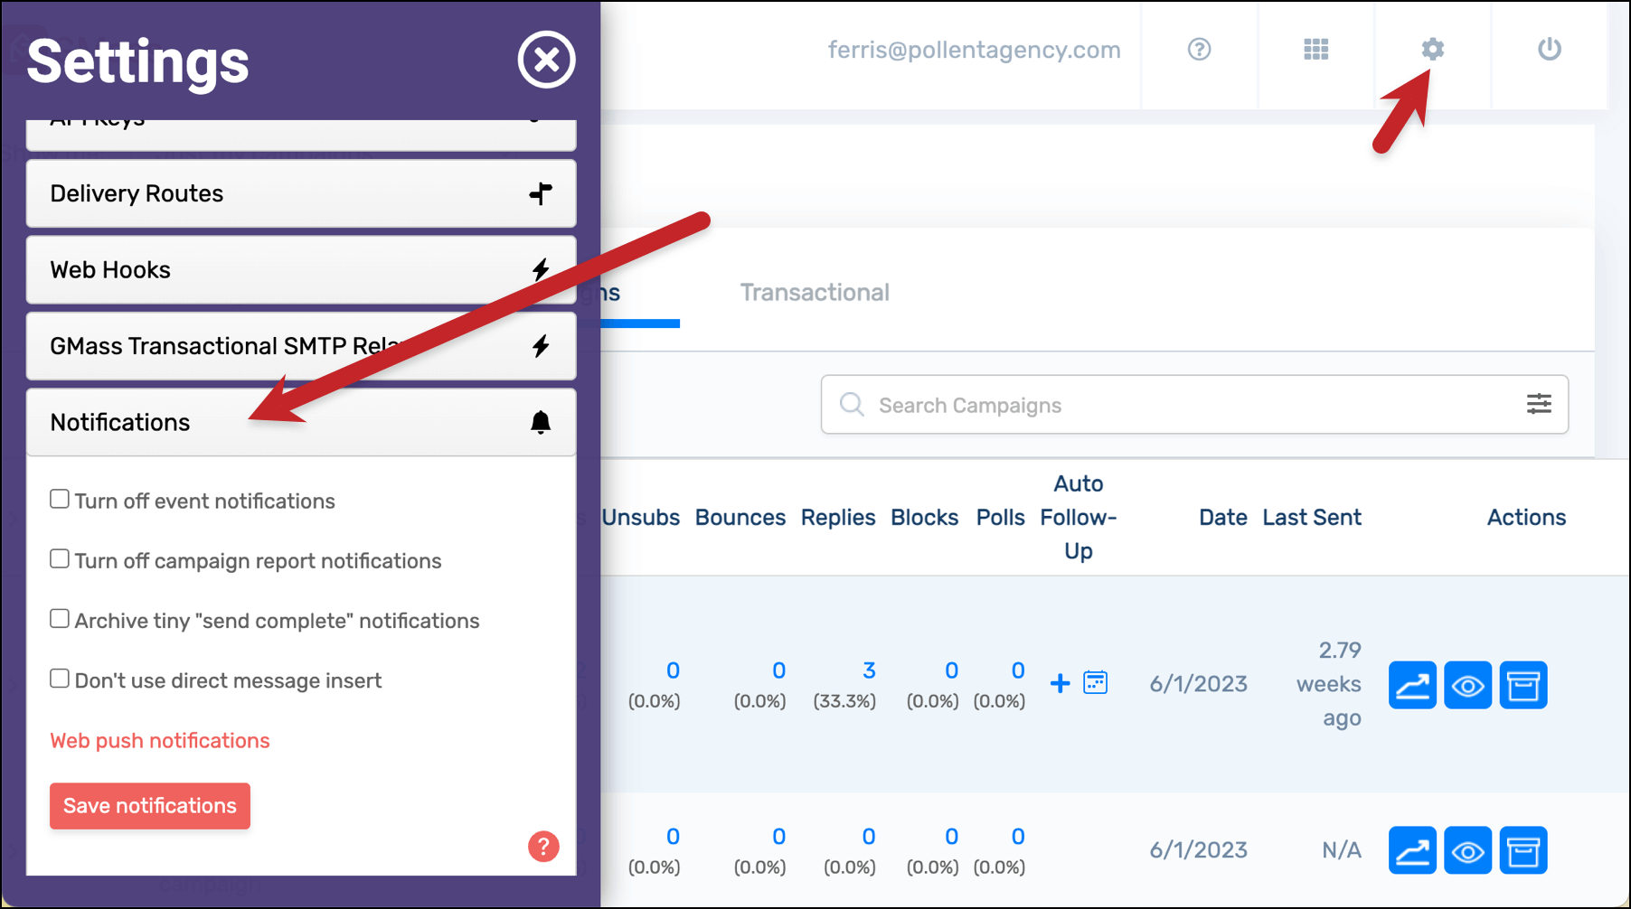Expand the Web Hooks section
The image size is (1631, 909).
click(301, 270)
